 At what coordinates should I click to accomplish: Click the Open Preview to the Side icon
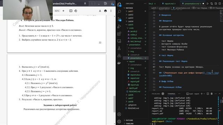[x=216, y=3]
